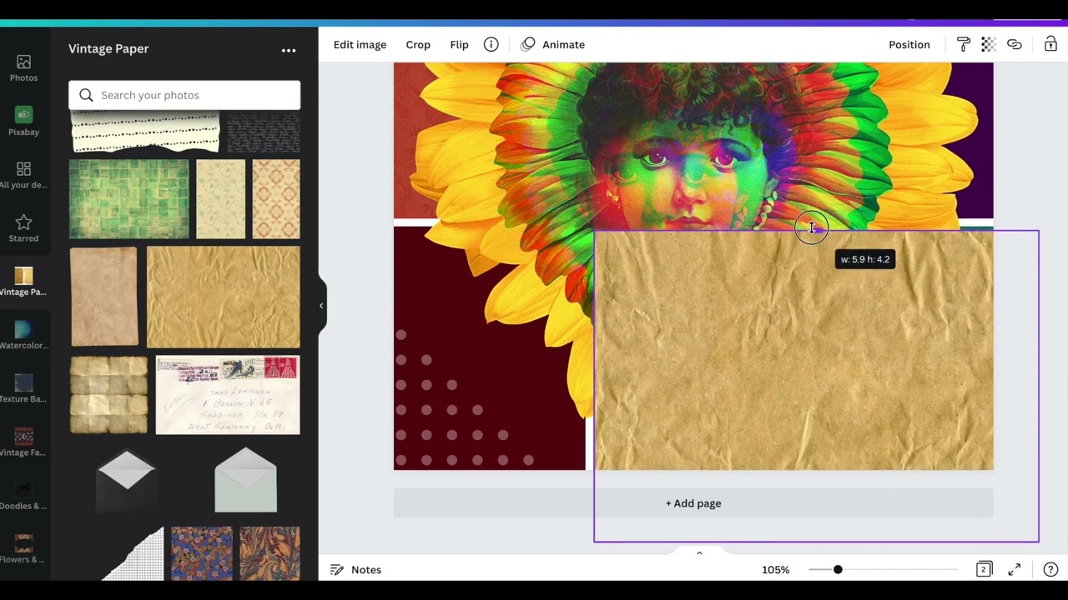This screenshot has width=1068, height=600.
Task: Choose the stamped vintage envelope thumbnail
Action: [x=228, y=395]
